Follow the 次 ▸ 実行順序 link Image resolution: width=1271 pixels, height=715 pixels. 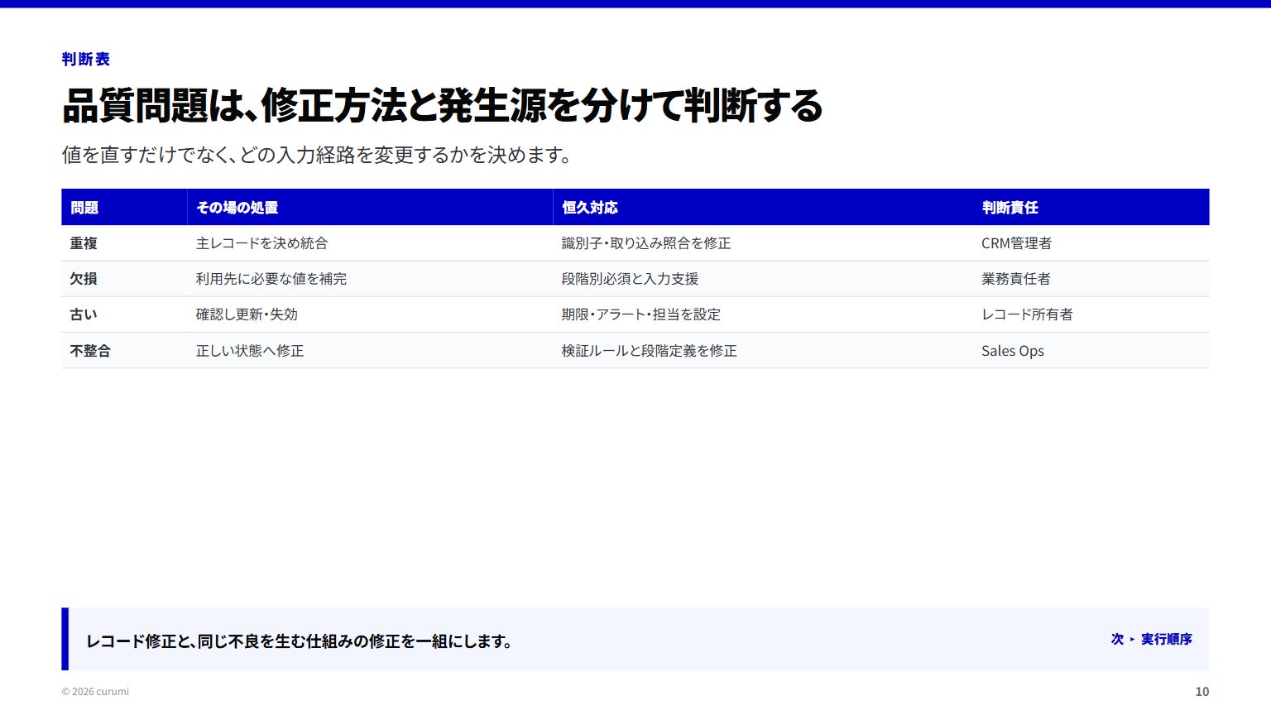pyautogui.click(x=1151, y=639)
